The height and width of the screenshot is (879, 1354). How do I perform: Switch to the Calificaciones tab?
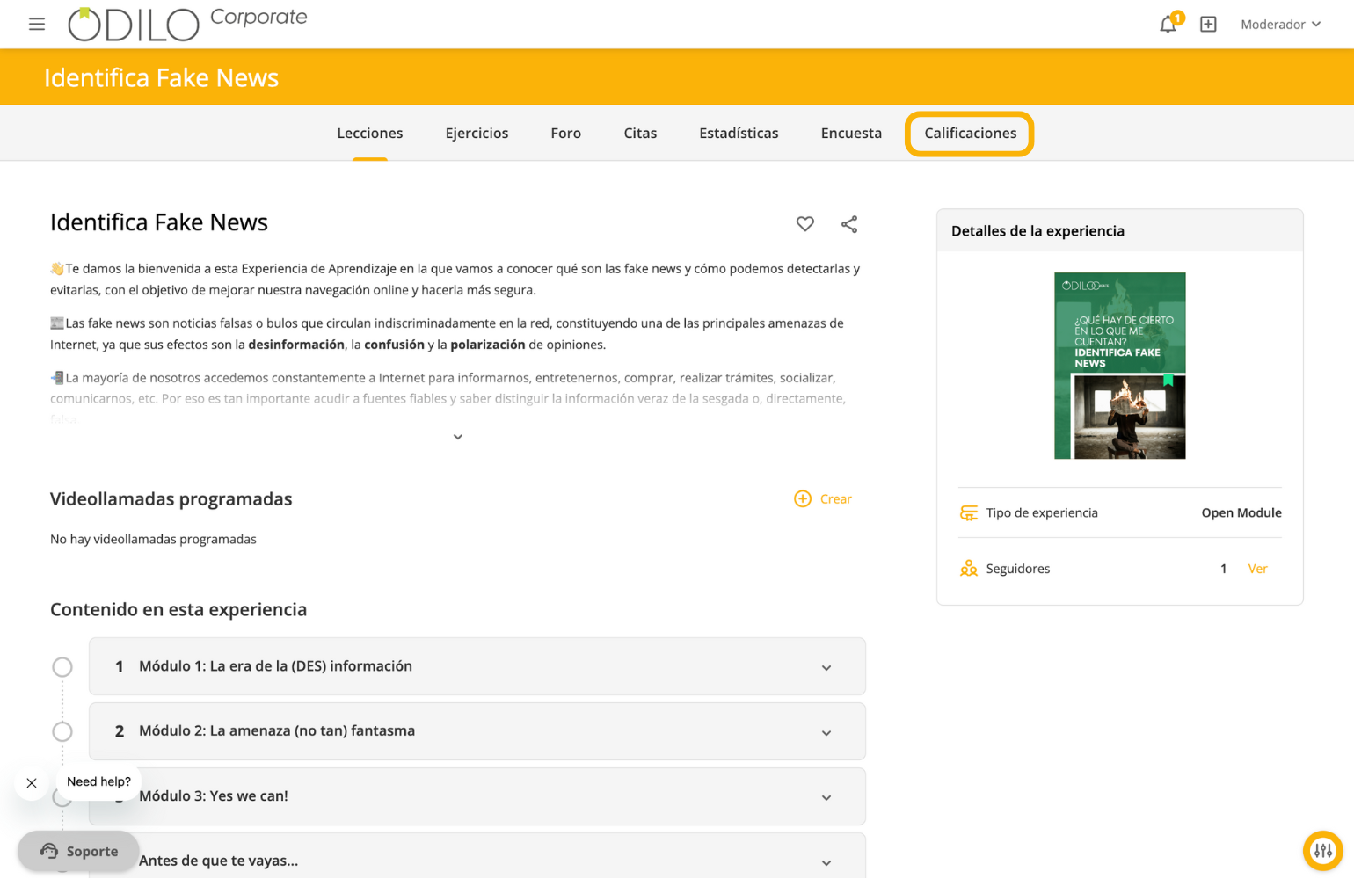pyautogui.click(x=970, y=134)
